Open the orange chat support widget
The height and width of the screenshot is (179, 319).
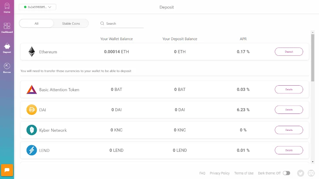tap(7, 170)
